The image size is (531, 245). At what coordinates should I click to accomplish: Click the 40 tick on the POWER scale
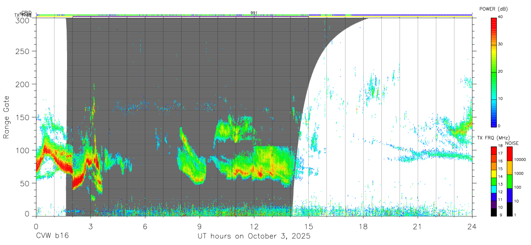501,17
